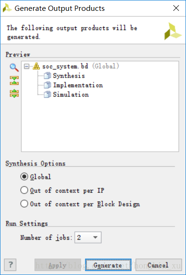Select the Synthesis tree item

coord(69,76)
